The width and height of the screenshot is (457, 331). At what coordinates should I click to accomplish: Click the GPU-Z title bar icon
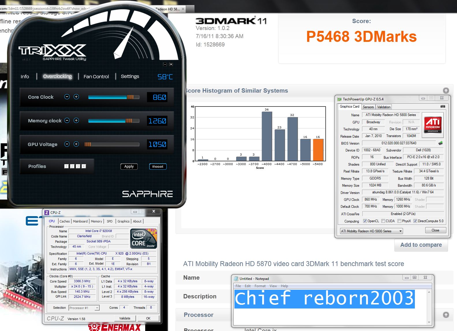[340, 99]
